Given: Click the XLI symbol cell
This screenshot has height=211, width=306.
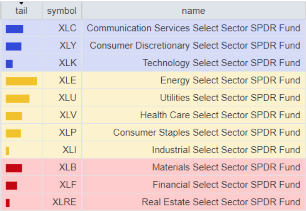Looking at the screenshot, I should click(69, 150).
